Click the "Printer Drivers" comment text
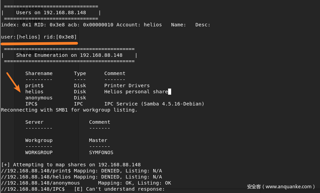The image size is (320, 193). (x=127, y=86)
